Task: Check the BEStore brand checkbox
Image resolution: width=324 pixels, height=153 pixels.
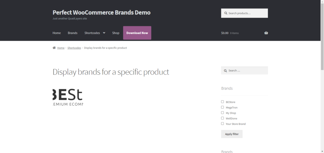Action: tap(222, 102)
